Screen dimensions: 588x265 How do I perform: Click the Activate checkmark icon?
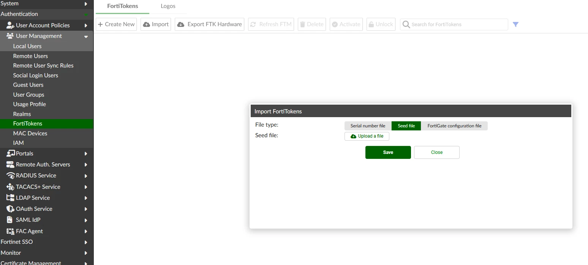point(335,24)
